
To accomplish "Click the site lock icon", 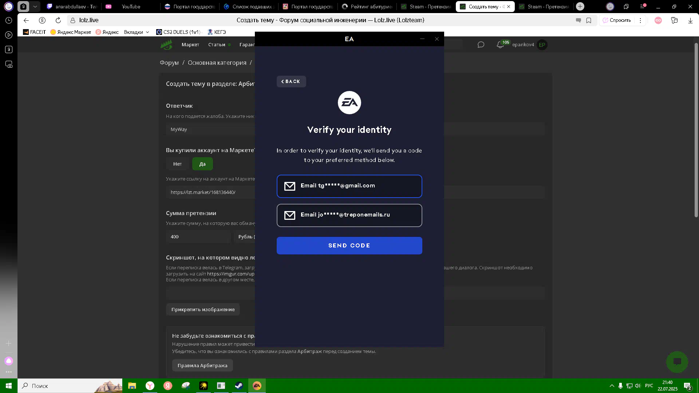I will click(x=73, y=20).
